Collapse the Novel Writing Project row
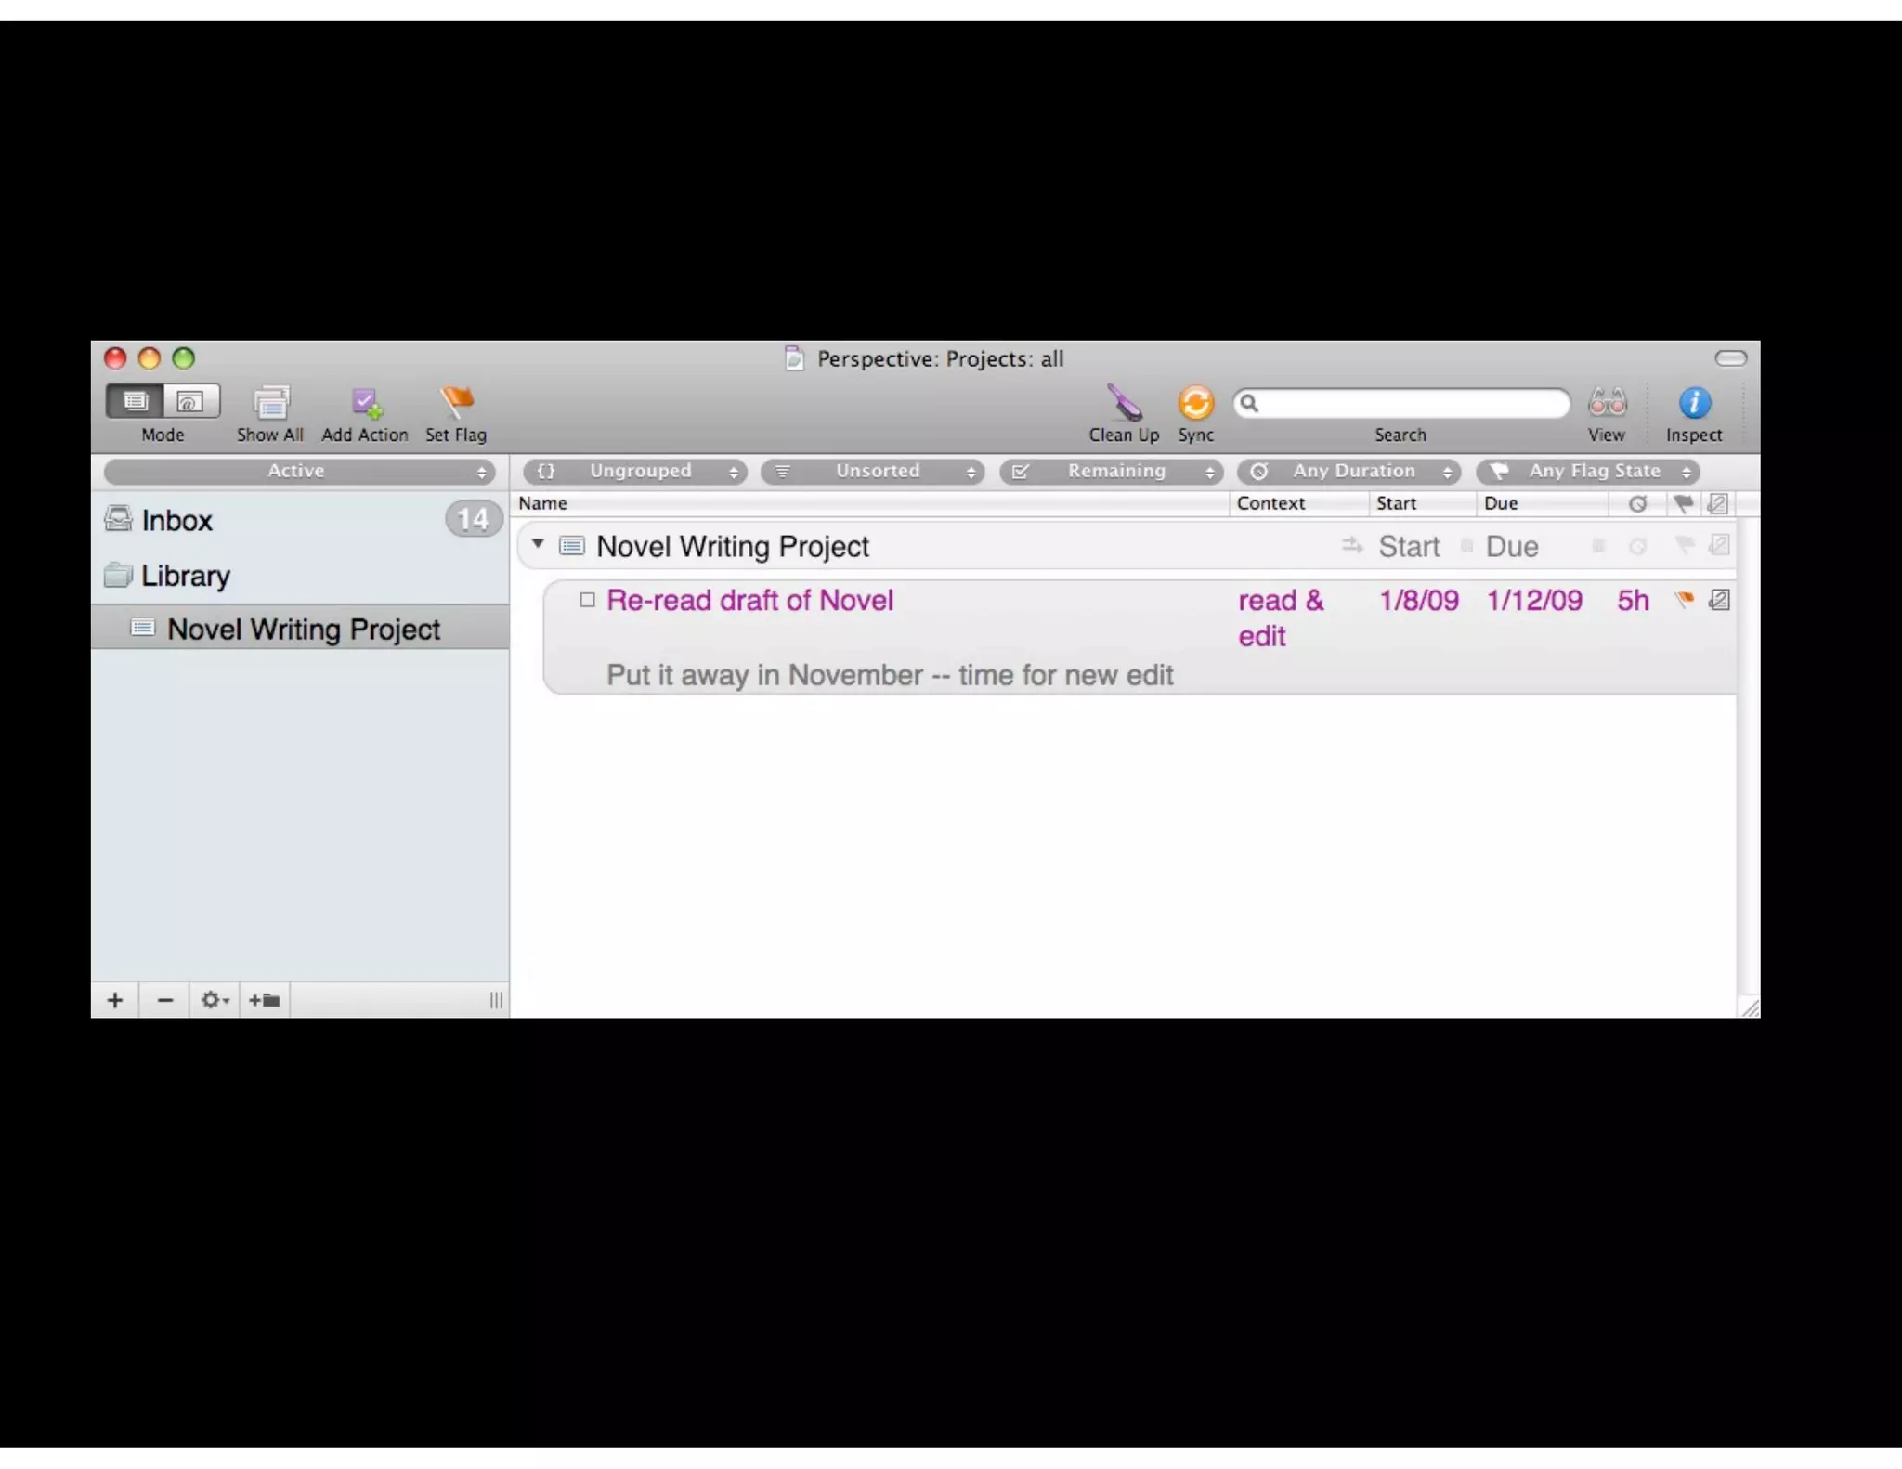This screenshot has height=1469, width=1902. [538, 543]
